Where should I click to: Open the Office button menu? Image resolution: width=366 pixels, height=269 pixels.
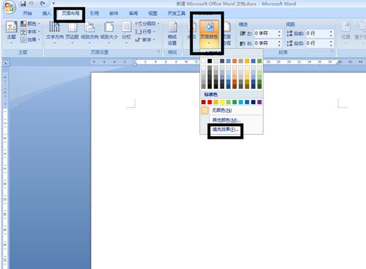[x=9, y=7]
